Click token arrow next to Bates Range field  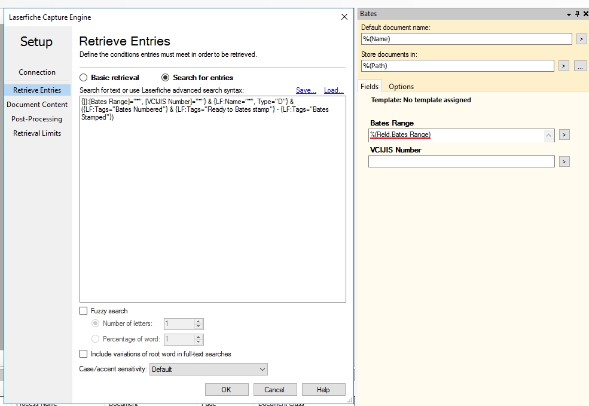click(x=564, y=135)
